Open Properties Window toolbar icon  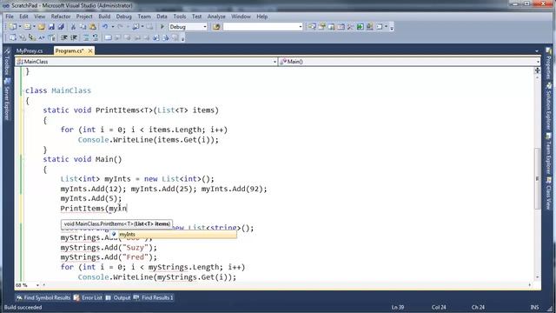[x=321, y=27]
